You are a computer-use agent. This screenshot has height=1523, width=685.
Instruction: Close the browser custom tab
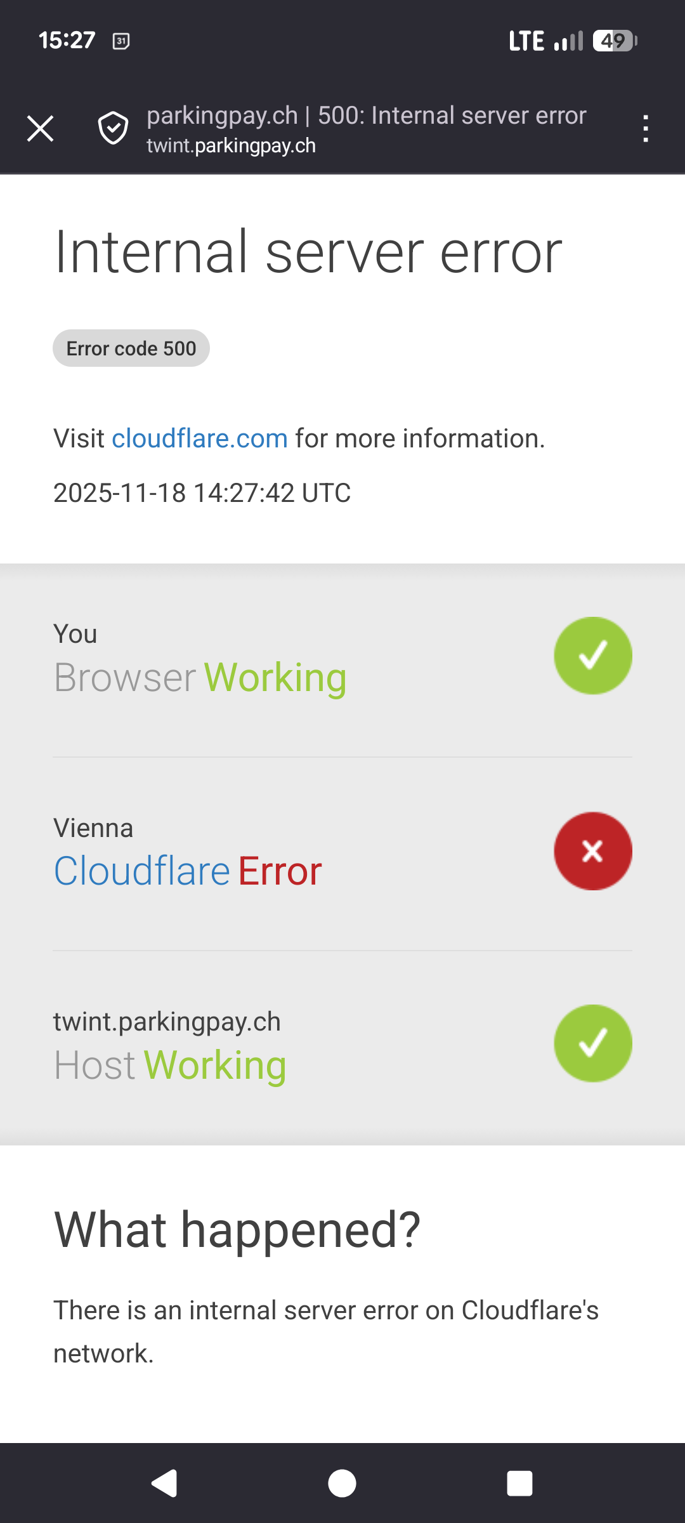(41, 129)
